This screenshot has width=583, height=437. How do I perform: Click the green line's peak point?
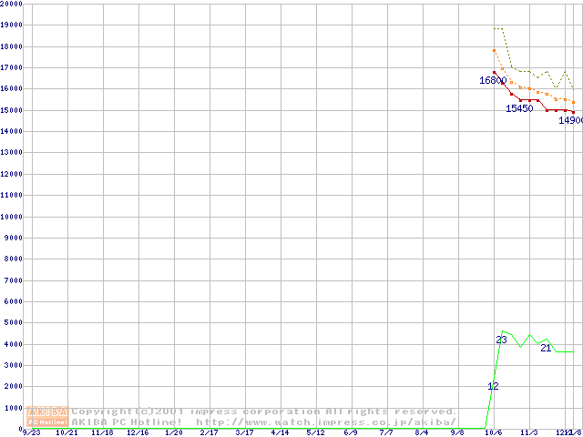tap(503, 331)
